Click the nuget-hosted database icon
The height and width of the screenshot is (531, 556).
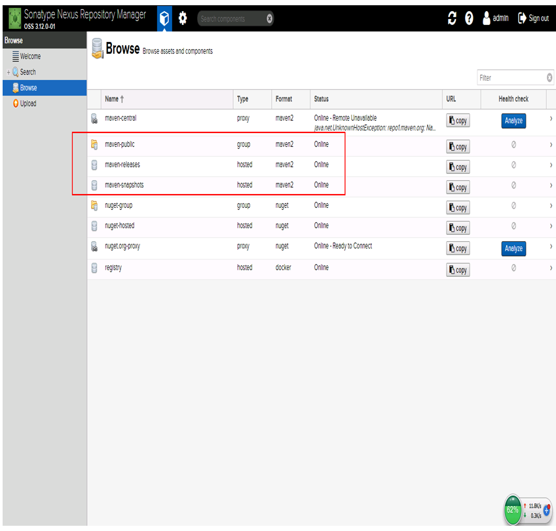click(94, 226)
